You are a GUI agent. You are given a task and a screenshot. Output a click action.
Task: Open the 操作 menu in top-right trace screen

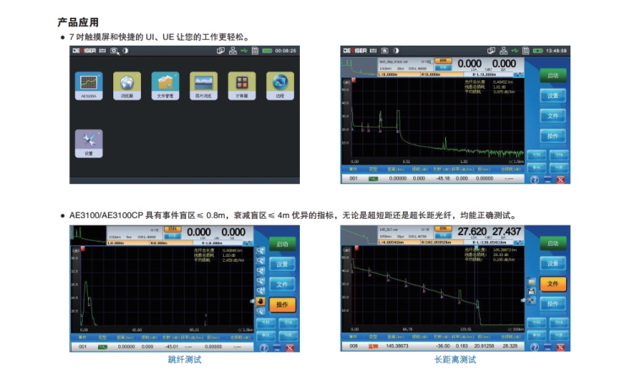[552, 136]
